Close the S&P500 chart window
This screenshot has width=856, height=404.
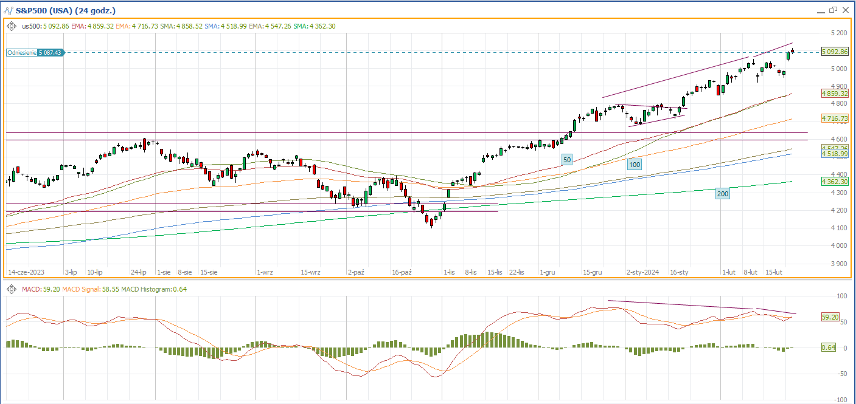846,10
